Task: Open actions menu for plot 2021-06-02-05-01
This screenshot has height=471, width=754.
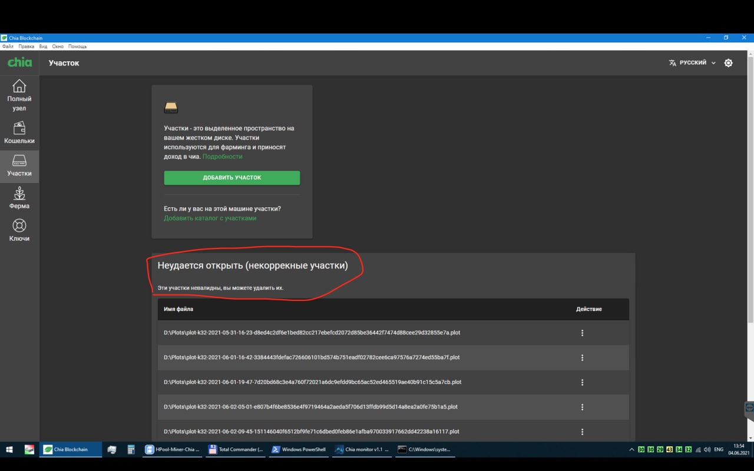Action: [582, 407]
